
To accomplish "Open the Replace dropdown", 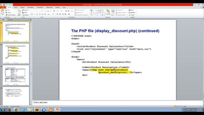I will (133, 12).
